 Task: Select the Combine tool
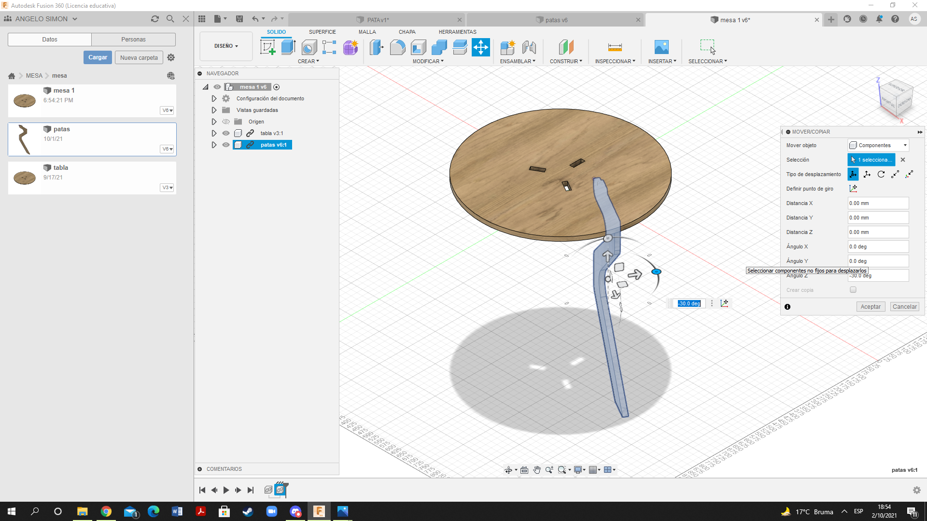pos(439,47)
